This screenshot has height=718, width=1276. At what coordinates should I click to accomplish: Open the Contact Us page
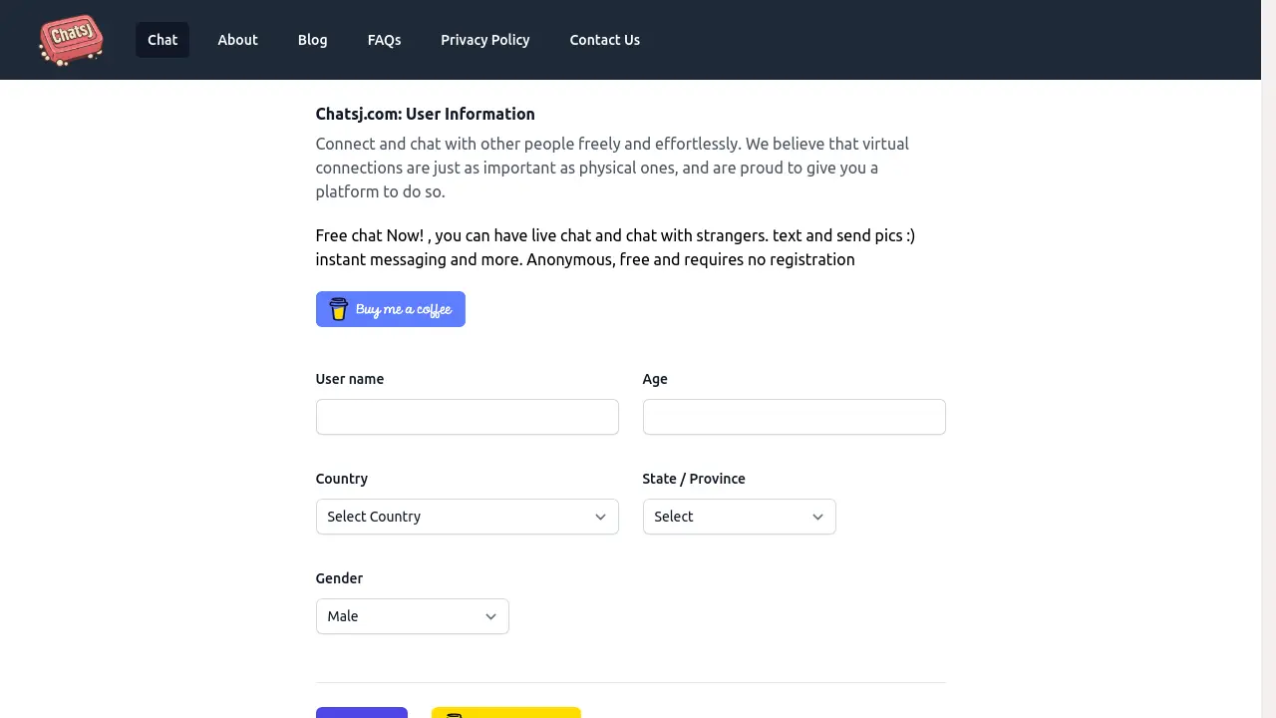(605, 40)
